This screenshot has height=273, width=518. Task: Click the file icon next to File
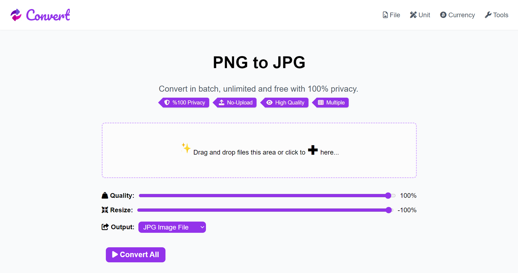(385, 15)
